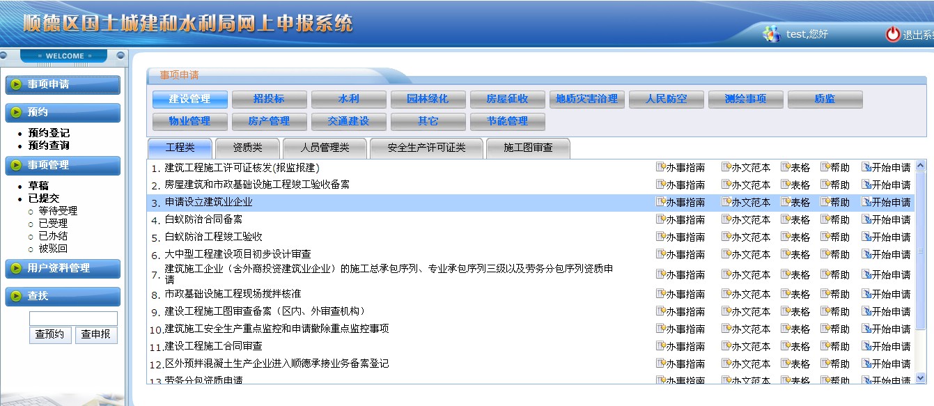The image size is (934, 406).
Task: Collapse the 预约 sidebar section
Action: point(63,112)
